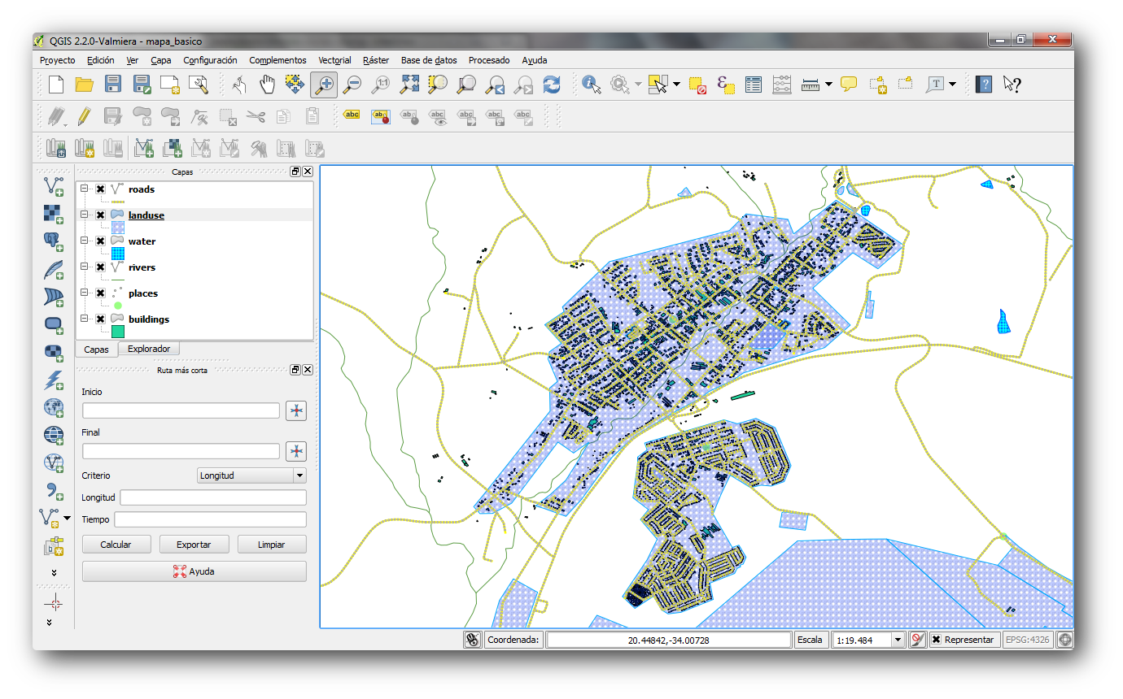The width and height of the screenshot is (1123, 699).
Task: Select the Identify Features tool
Action: 592,84
